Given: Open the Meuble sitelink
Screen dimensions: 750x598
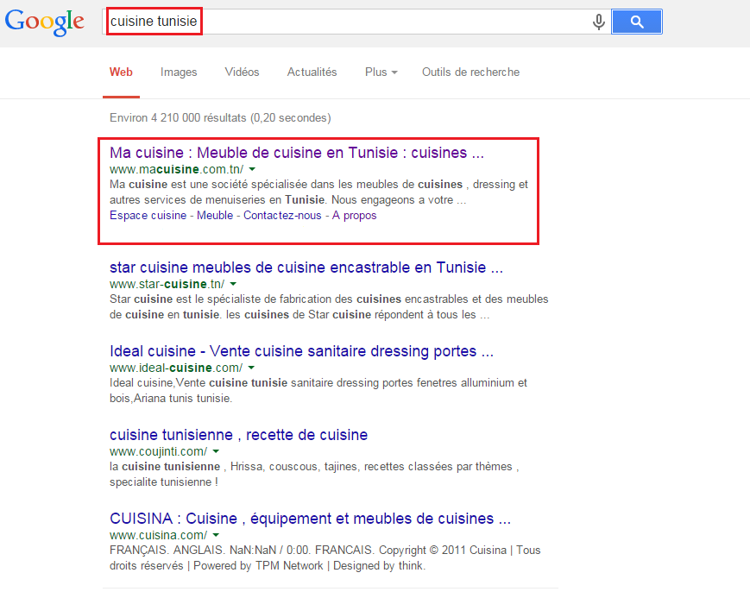Looking at the screenshot, I should 215,215.
